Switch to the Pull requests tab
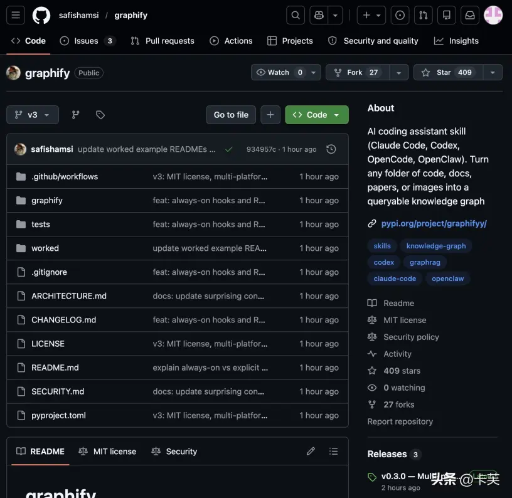 pyautogui.click(x=163, y=41)
